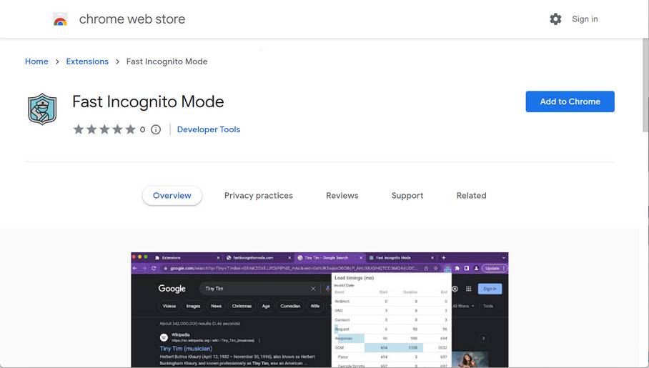The image size is (649, 368).
Task: Click the rating info circle icon
Action: point(156,129)
